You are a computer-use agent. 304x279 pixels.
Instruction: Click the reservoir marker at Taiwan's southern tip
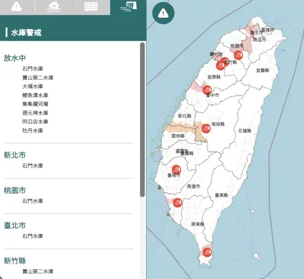coord(207,252)
